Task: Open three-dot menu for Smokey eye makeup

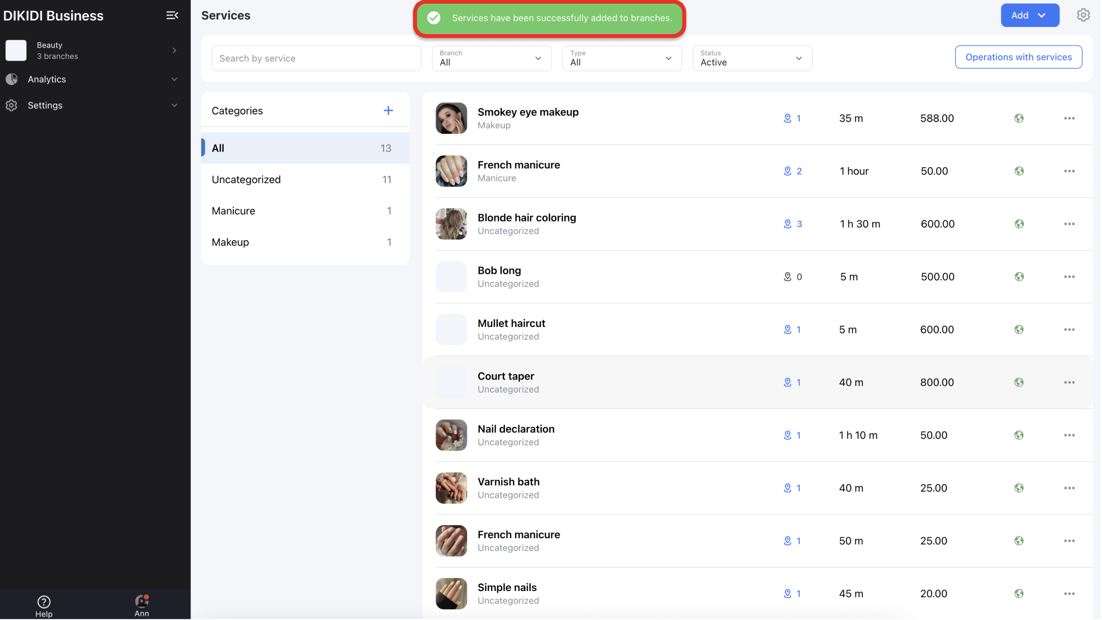Action: pos(1069,119)
